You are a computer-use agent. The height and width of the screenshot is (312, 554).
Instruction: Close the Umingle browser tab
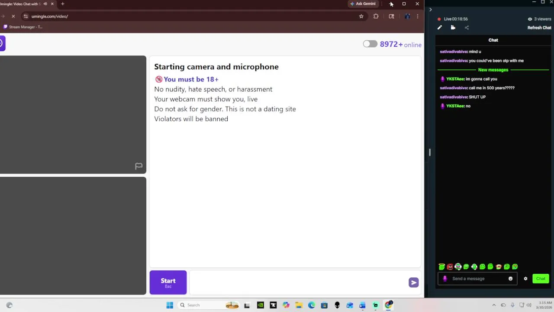tap(52, 4)
